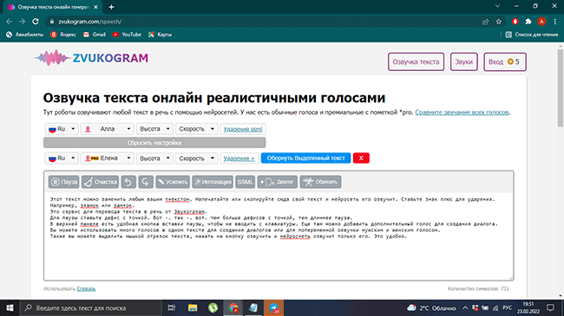Click the Ударения + link
Screen dimensions: 564x316
point(239,158)
